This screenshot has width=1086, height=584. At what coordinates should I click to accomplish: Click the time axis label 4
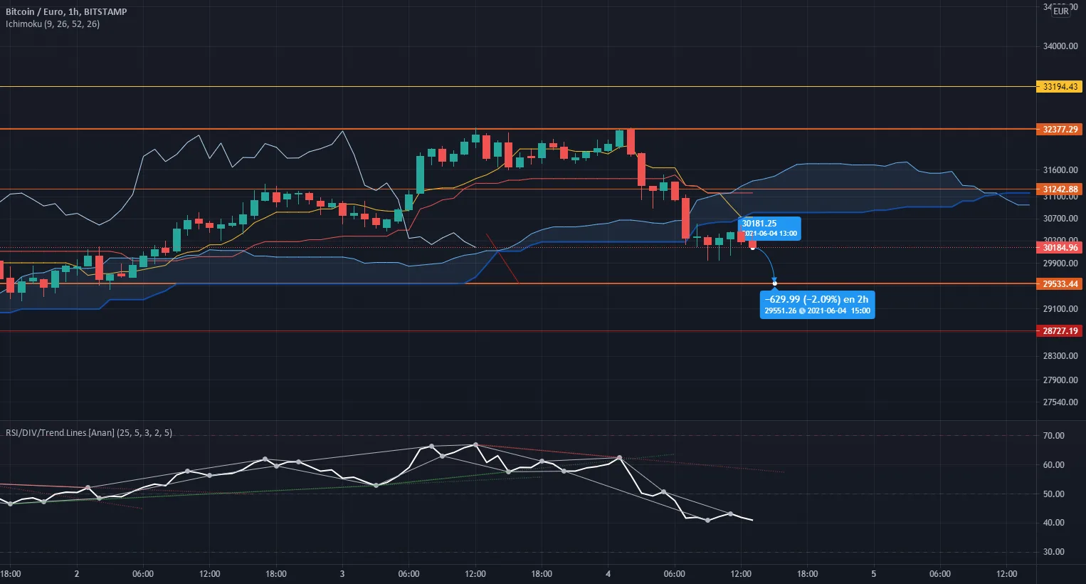point(608,574)
